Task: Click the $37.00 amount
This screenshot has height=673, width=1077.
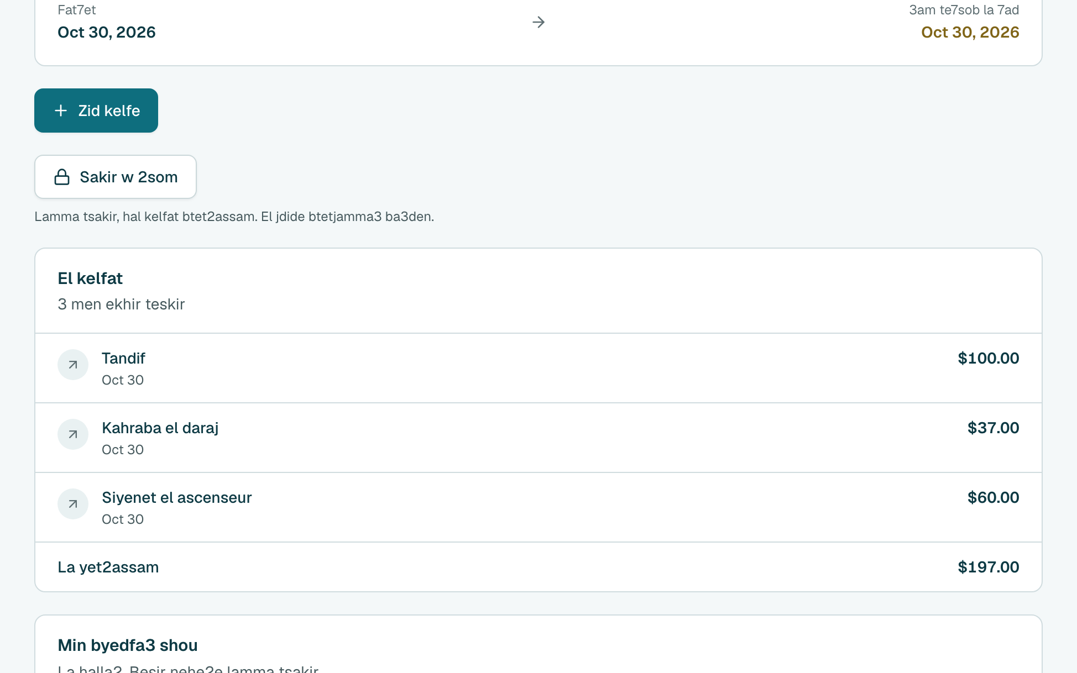Action: 994,428
